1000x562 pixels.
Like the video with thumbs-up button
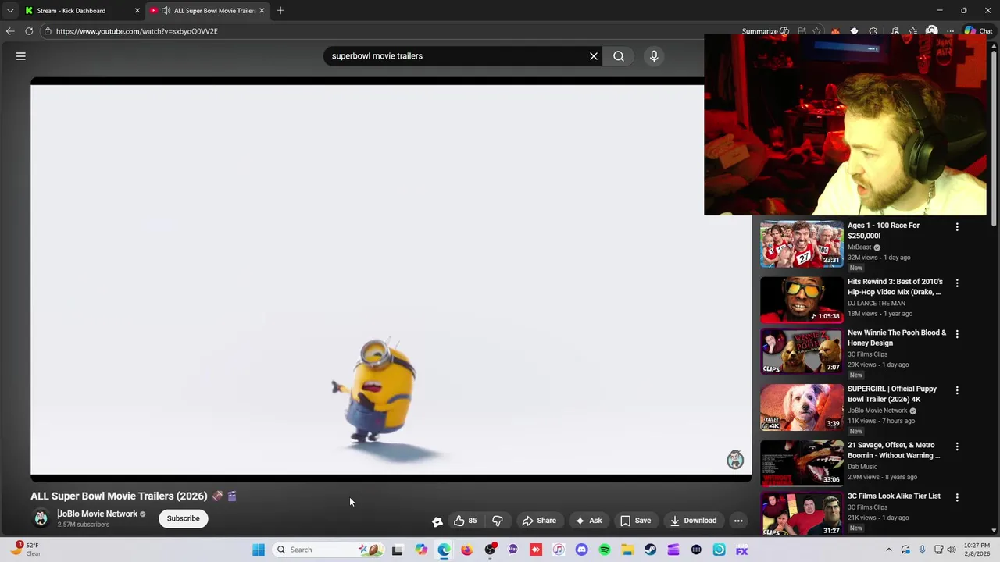tap(466, 521)
